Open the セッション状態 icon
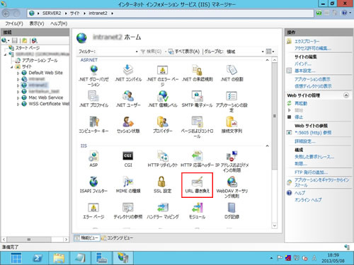Image resolution: width=354 pixels, height=265 pixels. (128, 125)
